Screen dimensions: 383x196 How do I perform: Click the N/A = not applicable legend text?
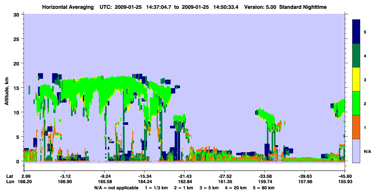point(116,188)
